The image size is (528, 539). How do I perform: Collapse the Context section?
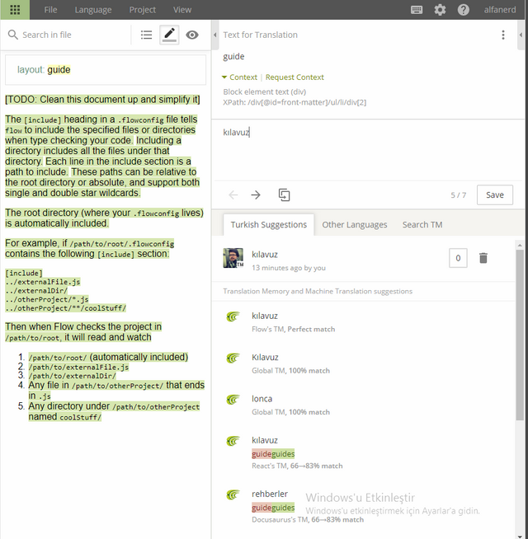point(239,77)
